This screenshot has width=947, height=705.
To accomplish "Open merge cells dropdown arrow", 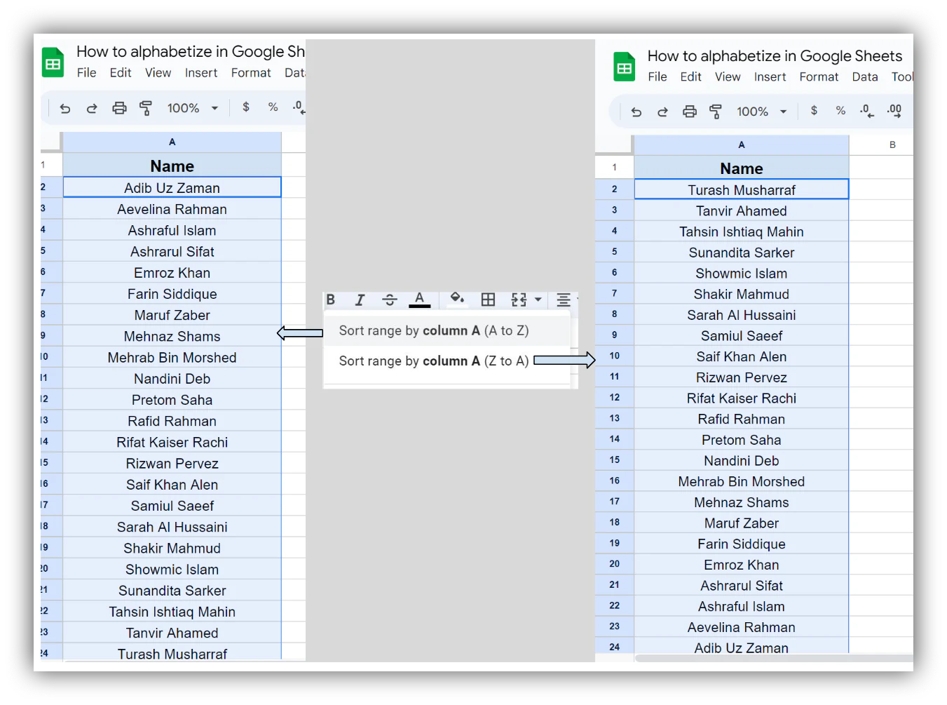I will point(538,300).
